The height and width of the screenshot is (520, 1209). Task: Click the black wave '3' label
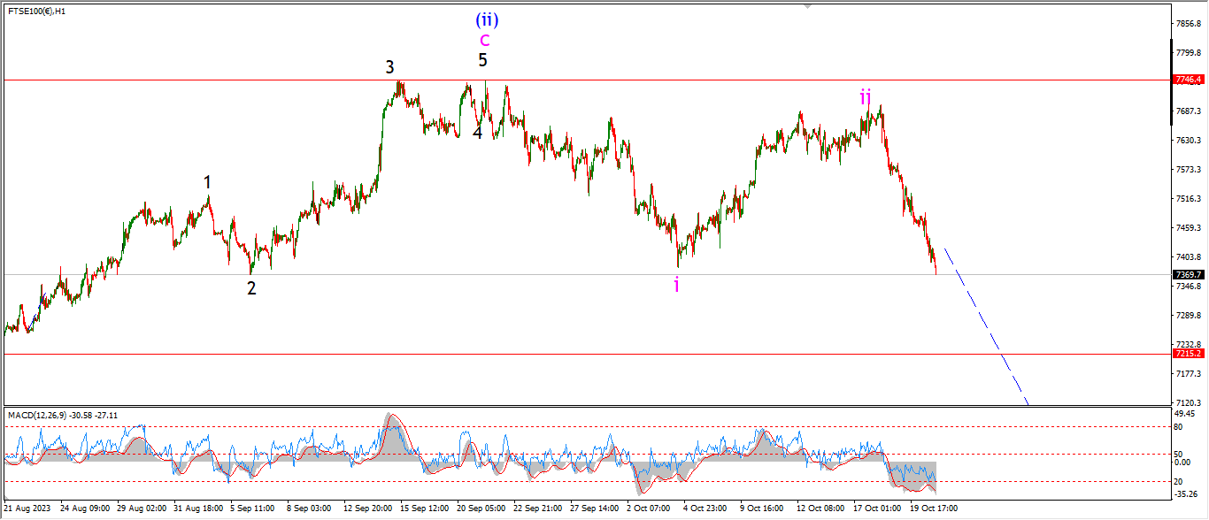click(x=389, y=67)
